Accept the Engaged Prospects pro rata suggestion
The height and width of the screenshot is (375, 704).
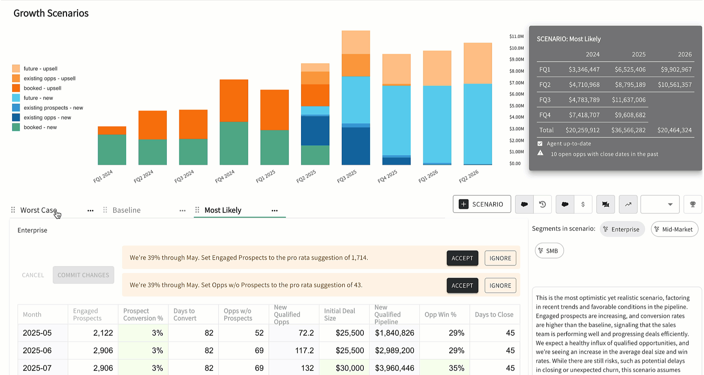tap(462, 258)
